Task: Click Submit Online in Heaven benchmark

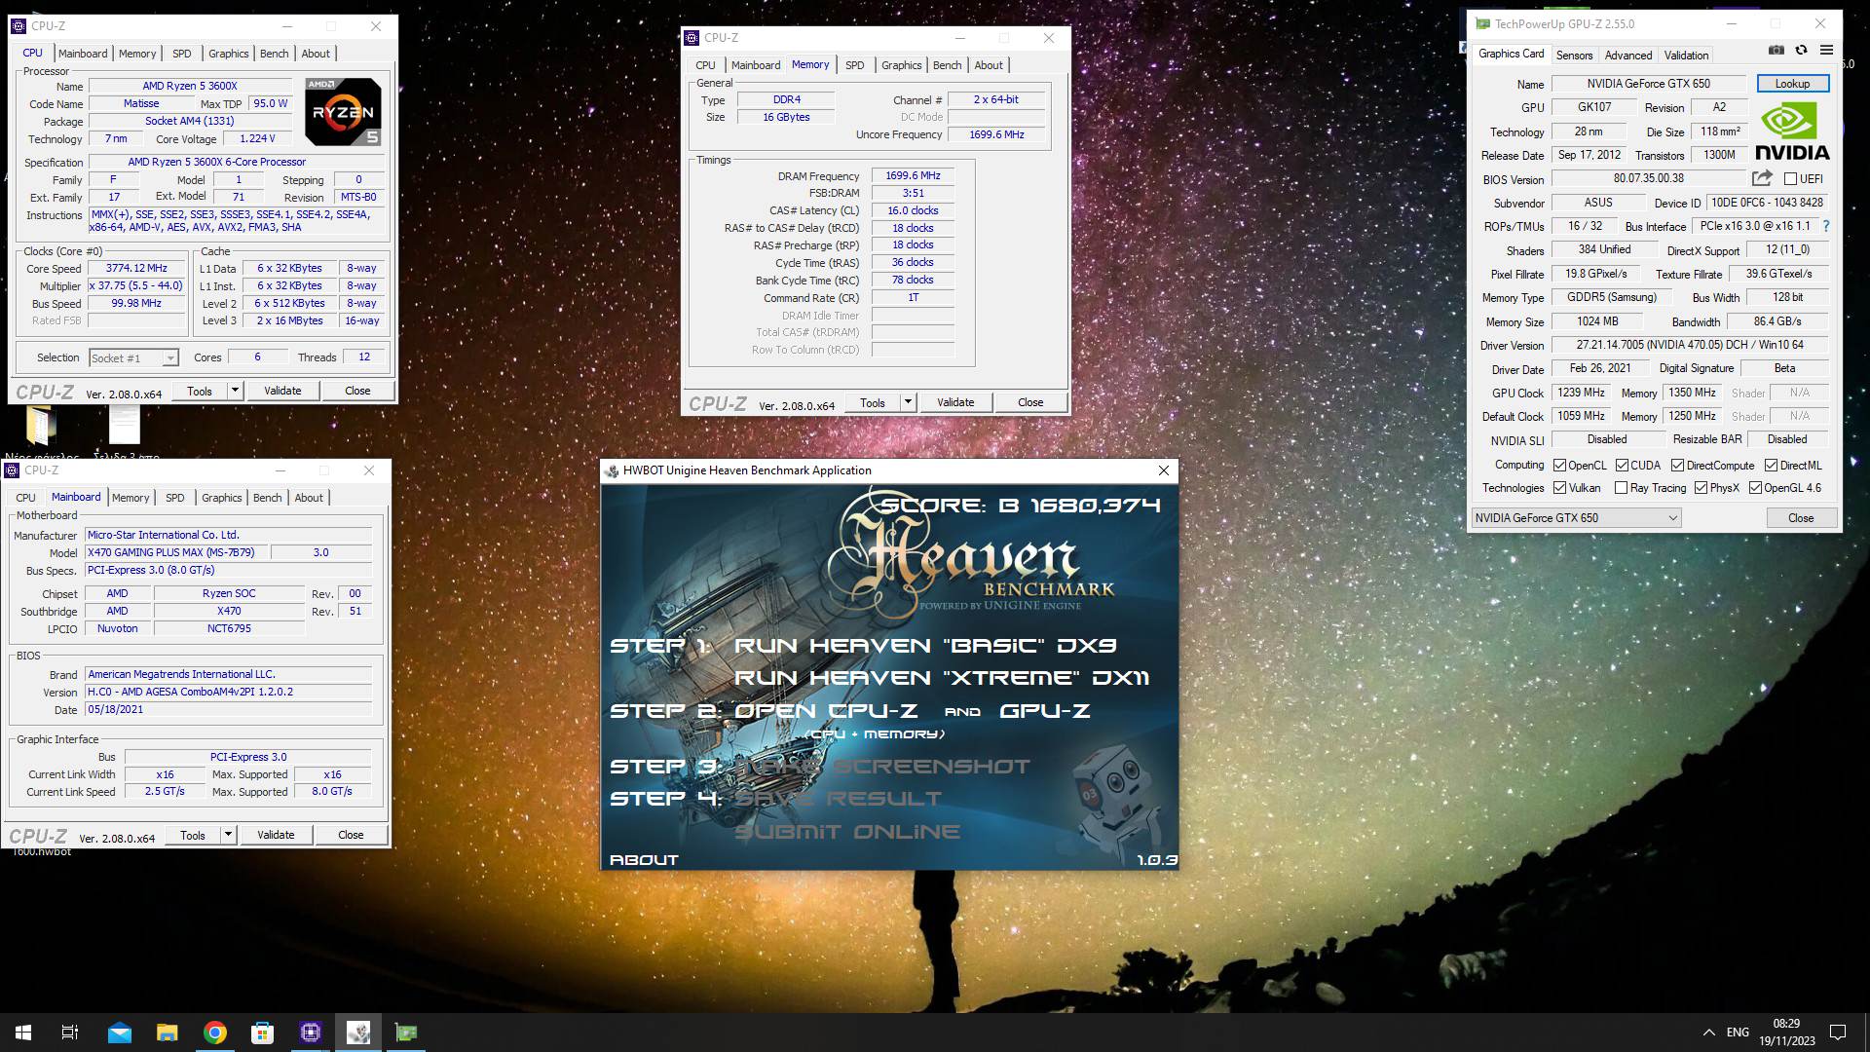Action: [x=847, y=832]
